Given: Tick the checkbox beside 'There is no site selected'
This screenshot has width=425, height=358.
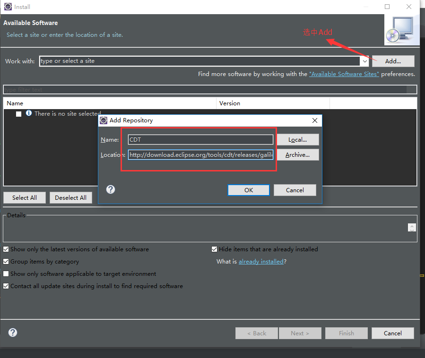Looking at the screenshot, I should (19, 114).
